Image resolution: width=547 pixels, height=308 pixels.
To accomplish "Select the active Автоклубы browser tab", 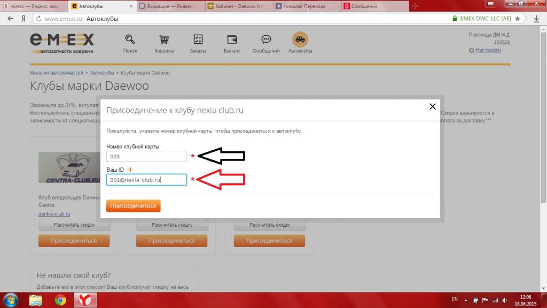I will pyautogui.click(x=102, y=6).
